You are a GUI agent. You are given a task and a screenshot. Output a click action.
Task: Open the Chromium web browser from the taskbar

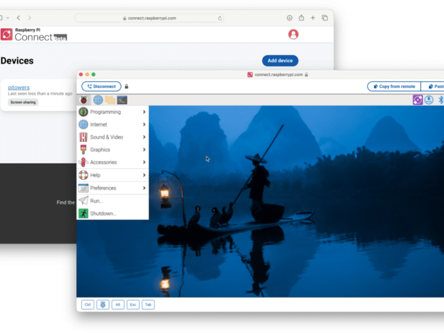(98, 100)
